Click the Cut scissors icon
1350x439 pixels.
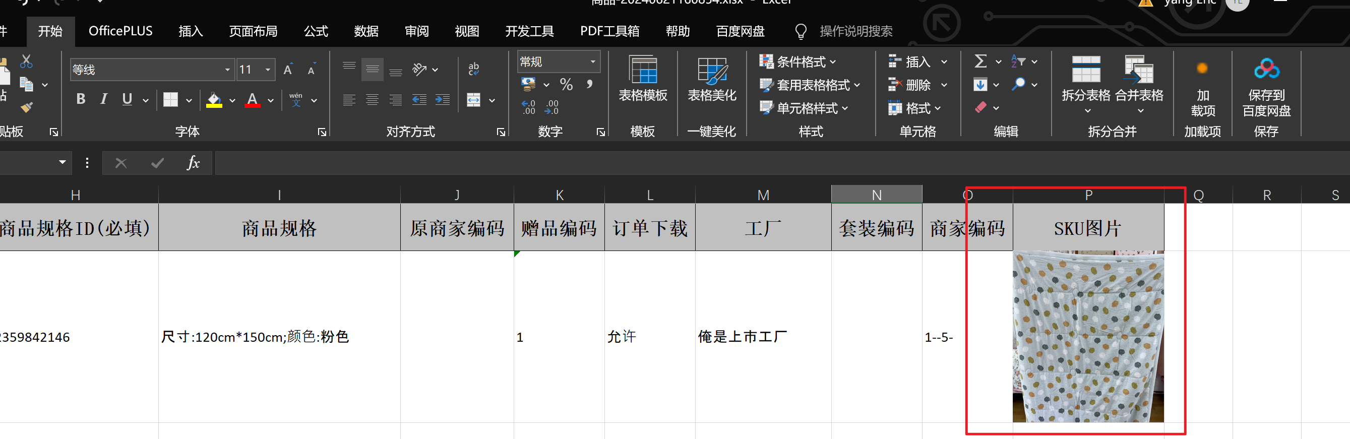click(x=26, y=61)
